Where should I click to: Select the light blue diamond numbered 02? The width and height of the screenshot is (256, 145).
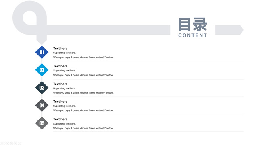[42, 70]
